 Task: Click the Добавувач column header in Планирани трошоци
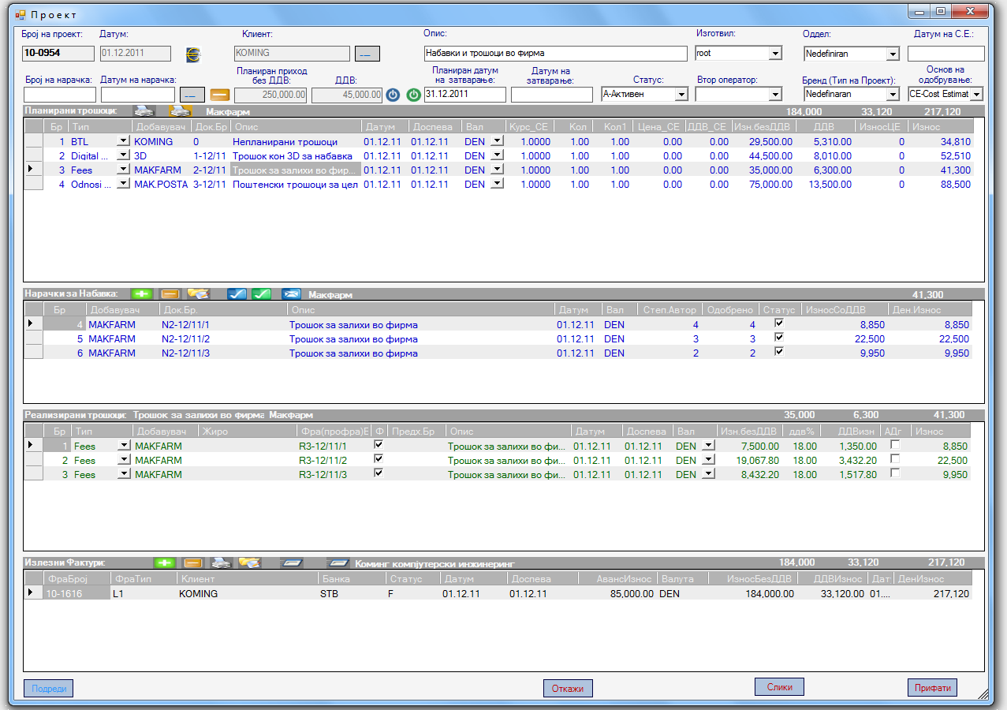(x=161, y=126)
